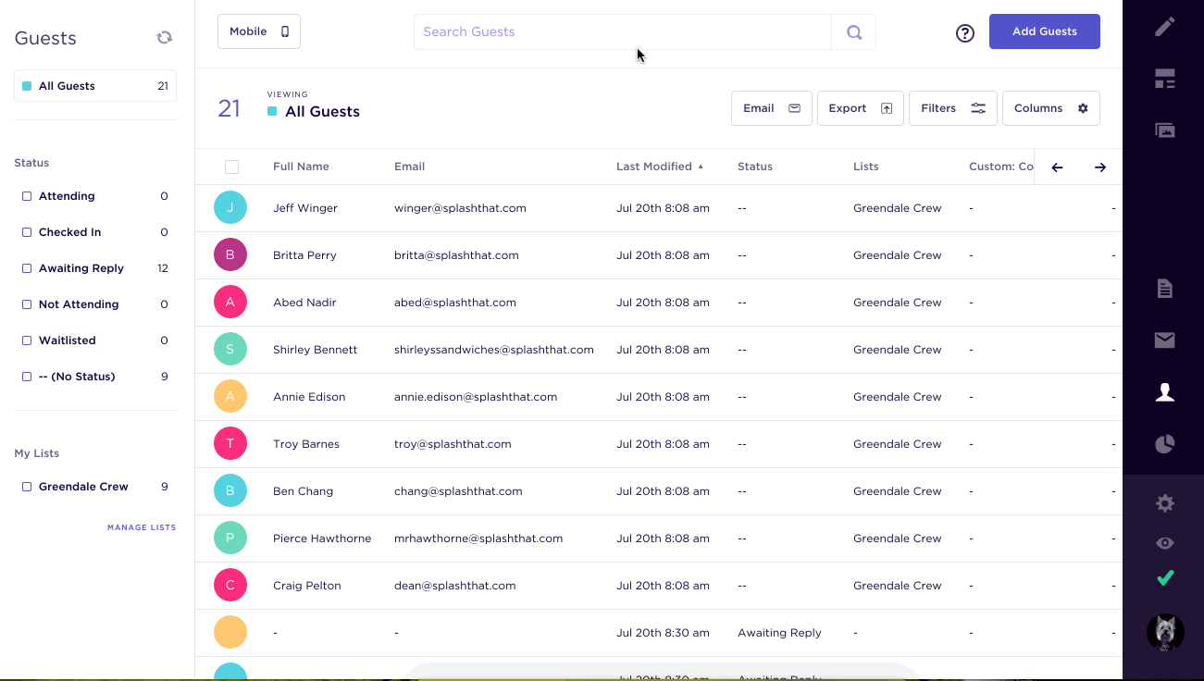Click Abed Nadir's A avatar
Screen dimensions: 1204x681
click(x=230, y=302)
